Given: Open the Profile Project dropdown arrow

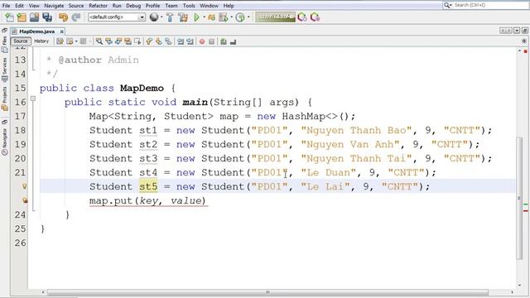Looking at the screenshot, I should pyautogui.click(x=231, y=17).
